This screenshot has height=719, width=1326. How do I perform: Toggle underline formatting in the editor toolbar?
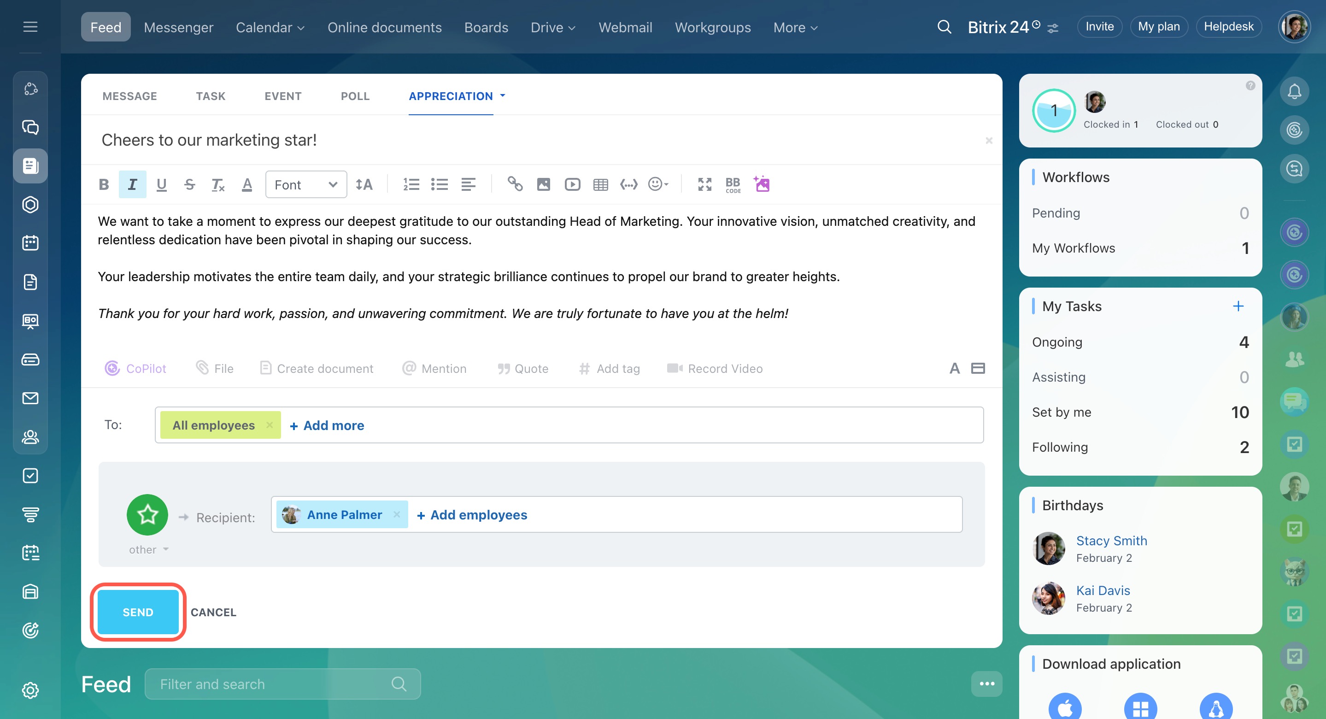coord(161,184)
